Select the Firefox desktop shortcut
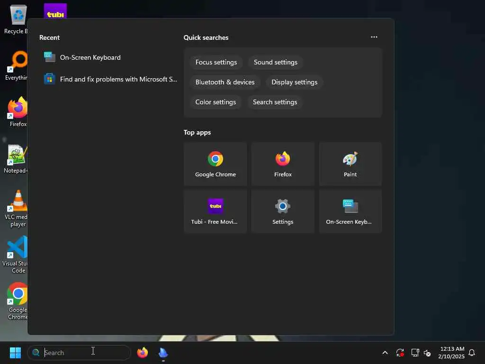Screen dimensions: 485x364 pyautogui.click(x=18, y=112)
